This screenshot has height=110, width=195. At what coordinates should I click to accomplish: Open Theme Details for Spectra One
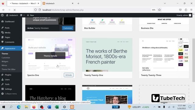[x=50, y=56]
